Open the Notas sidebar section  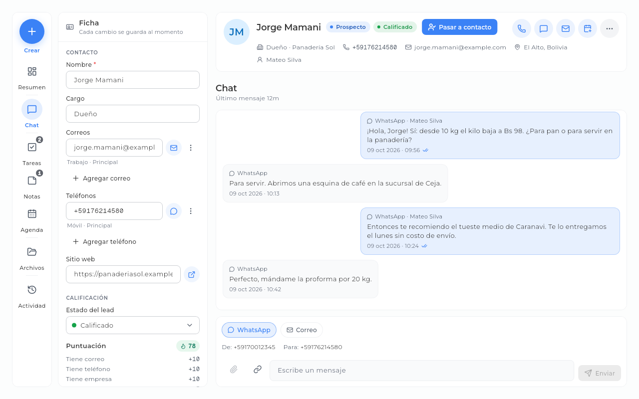(x=32, y=188)
